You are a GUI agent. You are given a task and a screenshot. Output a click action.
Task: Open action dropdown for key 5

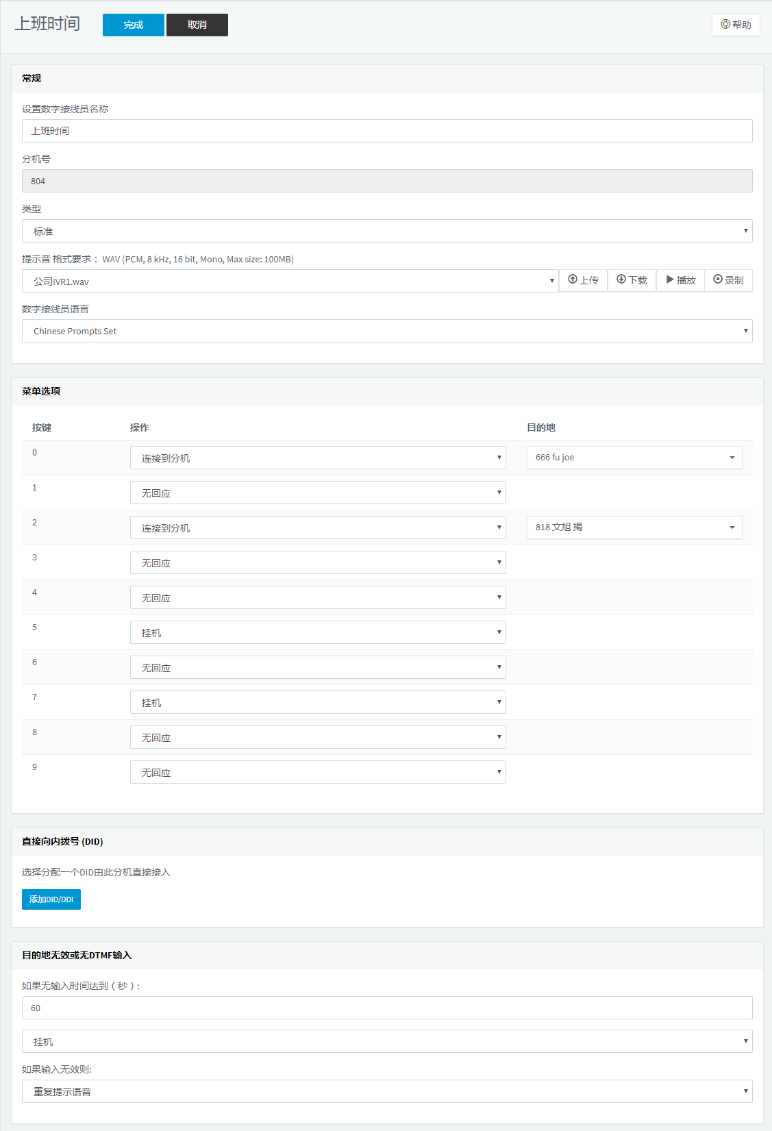pos(318,632)
